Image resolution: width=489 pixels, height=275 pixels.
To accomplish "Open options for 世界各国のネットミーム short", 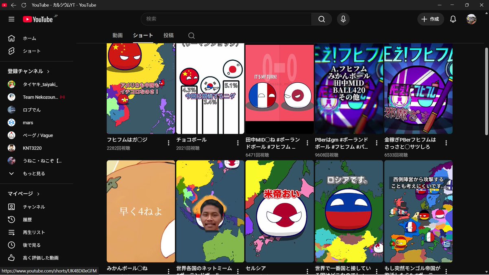I will click(x=238, y=271).
